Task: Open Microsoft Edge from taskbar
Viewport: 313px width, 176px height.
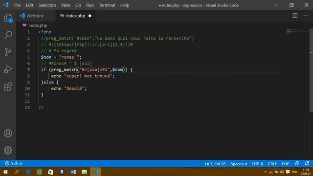Action: click(28, 172)
